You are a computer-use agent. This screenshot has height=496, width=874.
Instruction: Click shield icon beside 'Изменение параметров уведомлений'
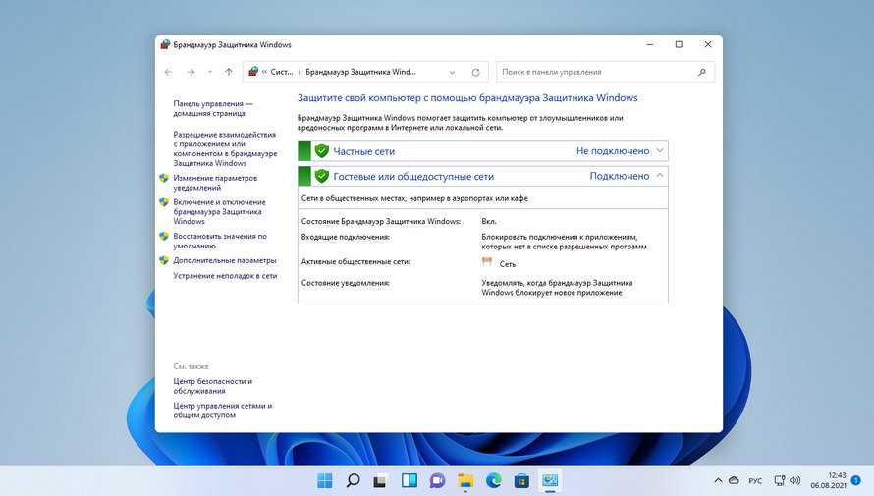[164, 178]
